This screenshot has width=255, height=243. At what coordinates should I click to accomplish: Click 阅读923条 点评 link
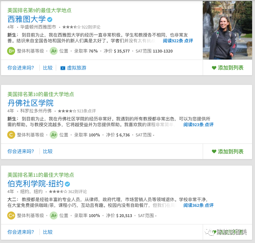[199, 125]
